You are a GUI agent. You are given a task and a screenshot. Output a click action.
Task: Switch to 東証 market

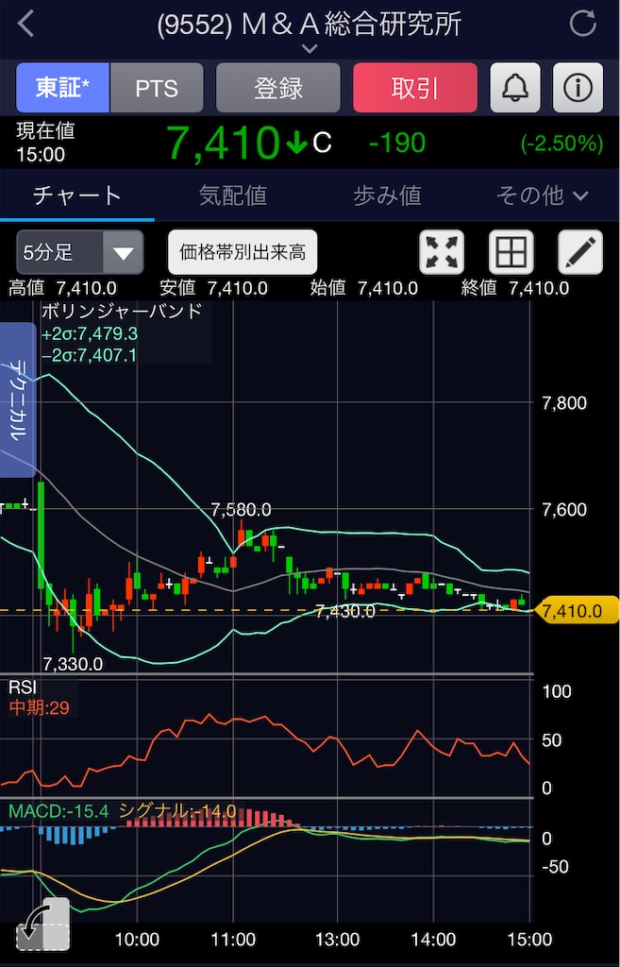63,88
